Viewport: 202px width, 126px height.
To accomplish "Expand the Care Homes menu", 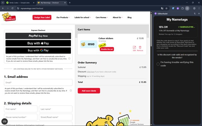I will [x=102, y=17].
